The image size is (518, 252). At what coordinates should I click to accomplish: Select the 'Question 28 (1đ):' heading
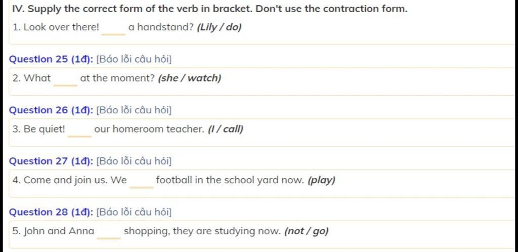[51, 212]
